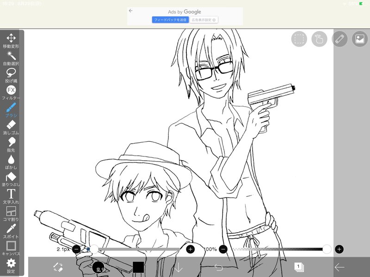Open the FX Filter (フィルター) tool
The width and height of the screenshot is (370, 277).
click(x=11, y=93)
